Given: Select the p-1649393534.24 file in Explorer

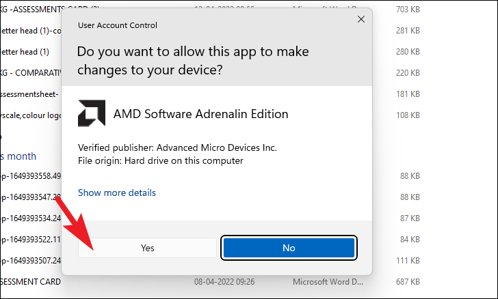Looking at the screenshot, I should 31,218.
